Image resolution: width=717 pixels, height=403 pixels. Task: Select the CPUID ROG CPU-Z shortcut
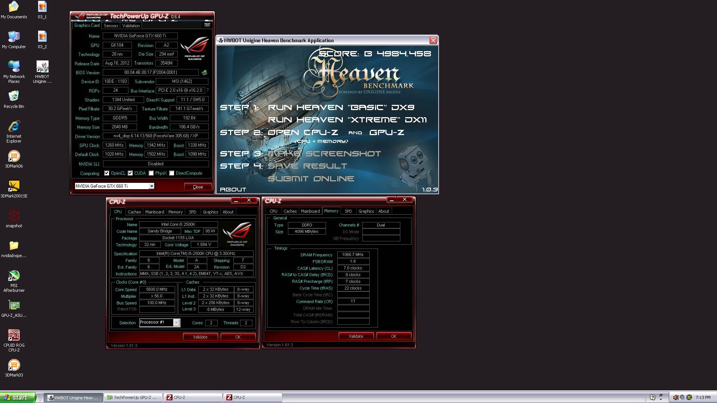click(x=14, y=340)
